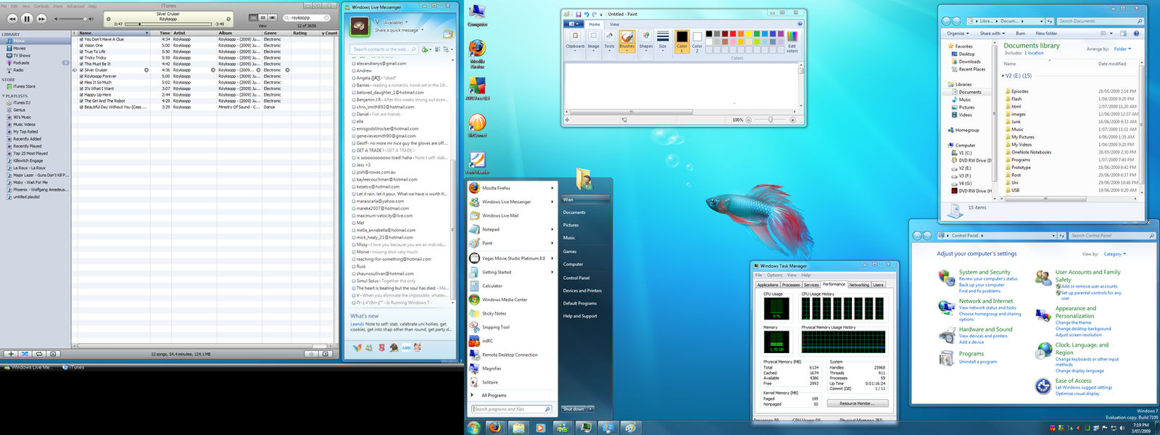The width and height of the screenshot is (1160, 435).
Task: Switch to the View tab in Paint
Action: [614, 24]
